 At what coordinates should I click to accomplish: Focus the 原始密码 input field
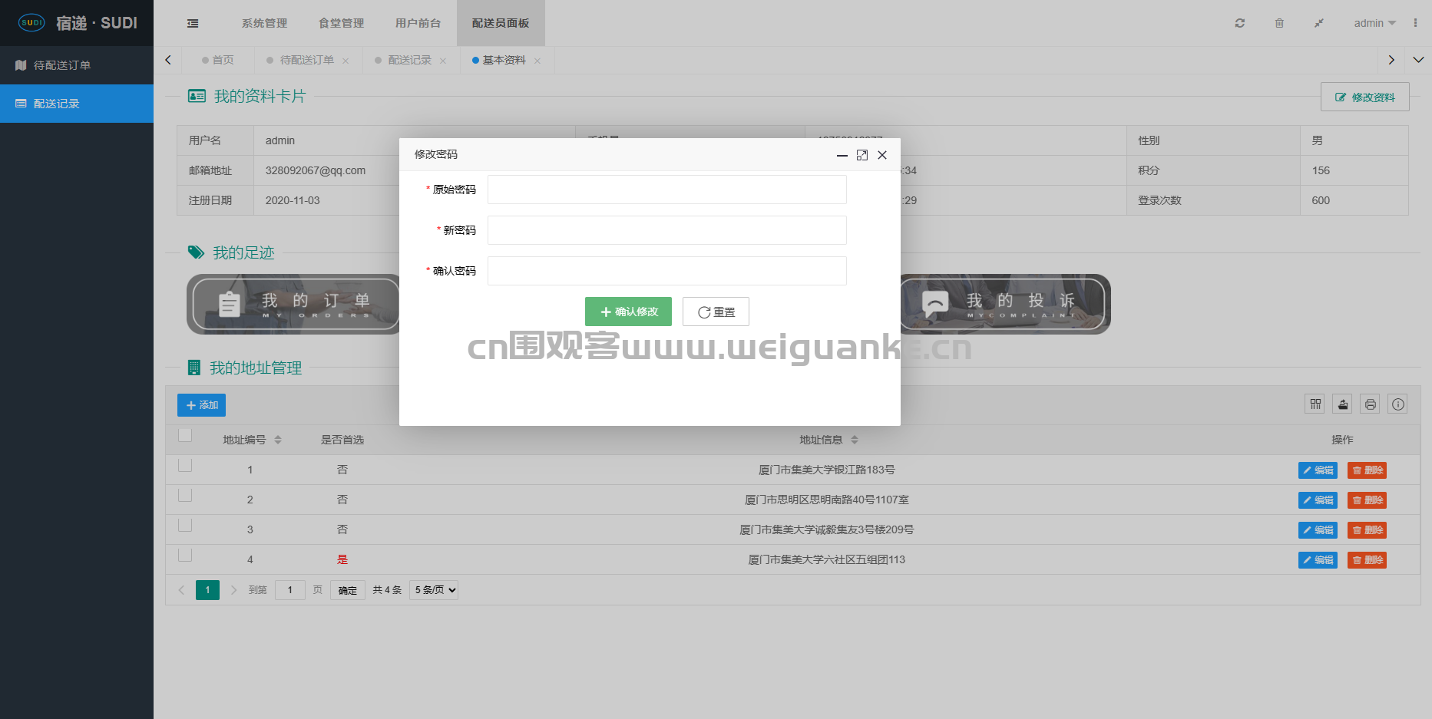point(667,190)
